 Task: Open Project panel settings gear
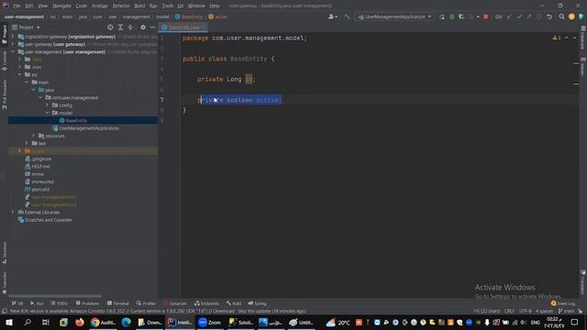point(143,27)
